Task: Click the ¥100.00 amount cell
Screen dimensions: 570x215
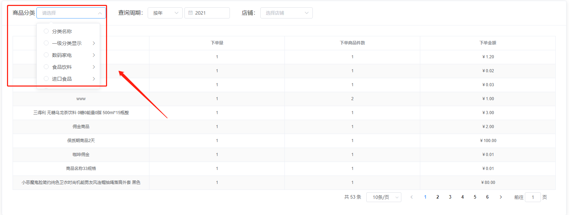Action: tap(488, 141)
